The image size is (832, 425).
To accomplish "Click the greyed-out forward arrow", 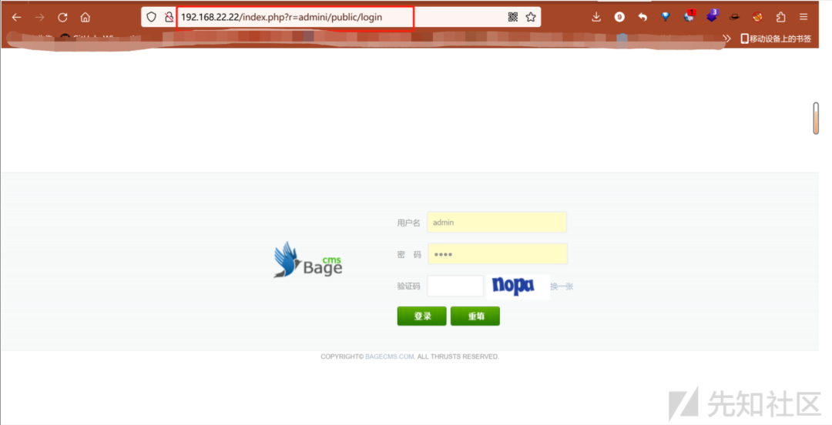I will 40,17.
